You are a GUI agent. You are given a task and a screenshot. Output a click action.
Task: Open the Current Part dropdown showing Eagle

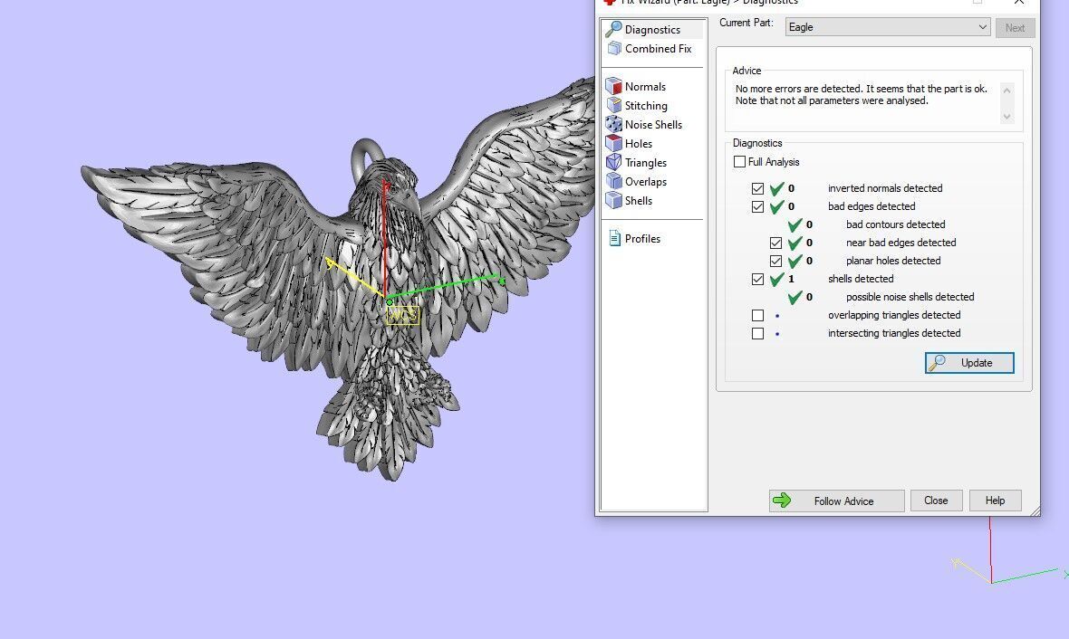click(x=888, y=27)
